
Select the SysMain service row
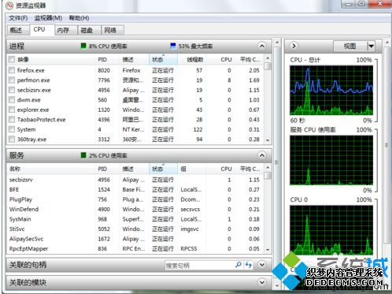tap(135, 219)
